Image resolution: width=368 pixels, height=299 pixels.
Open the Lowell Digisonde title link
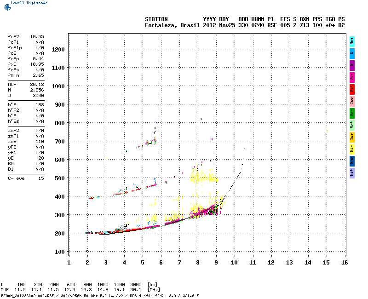pos(29,3)
